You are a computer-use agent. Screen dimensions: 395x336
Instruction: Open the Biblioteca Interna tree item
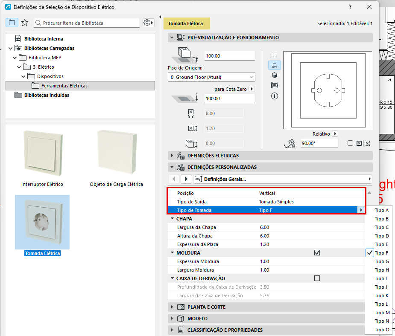pyautogui.click(x=44, y=39)
